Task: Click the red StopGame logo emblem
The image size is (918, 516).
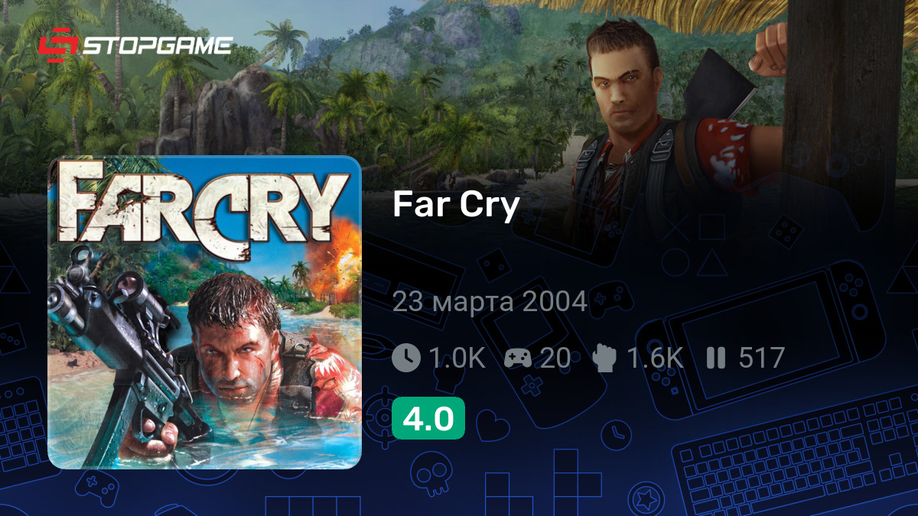Action: tap(57, 46)
